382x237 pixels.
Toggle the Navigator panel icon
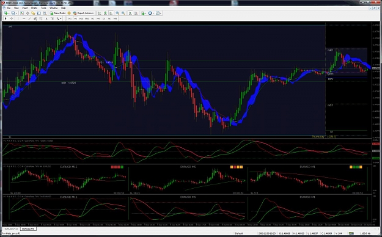click(33, 13)
